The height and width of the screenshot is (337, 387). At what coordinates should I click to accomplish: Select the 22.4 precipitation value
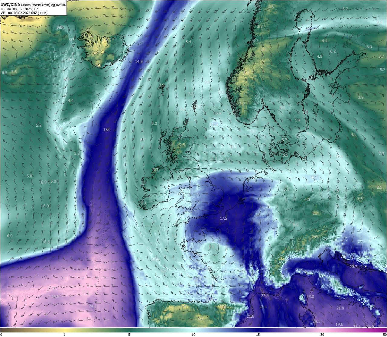[265, 296]
